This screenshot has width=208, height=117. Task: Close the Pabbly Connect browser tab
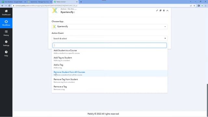pyautogui.click(x=77, y=2)
